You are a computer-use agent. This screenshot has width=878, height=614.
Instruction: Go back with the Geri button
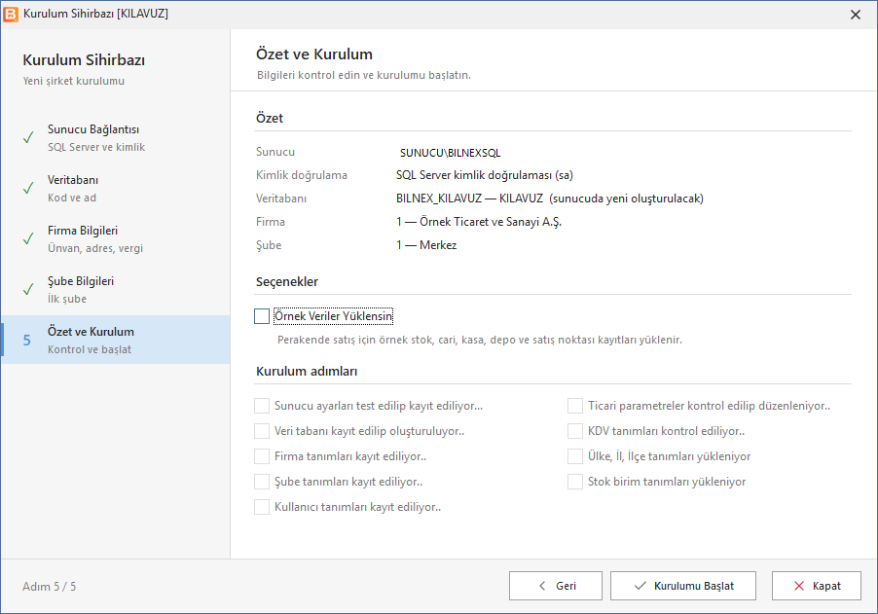point(556,586)
